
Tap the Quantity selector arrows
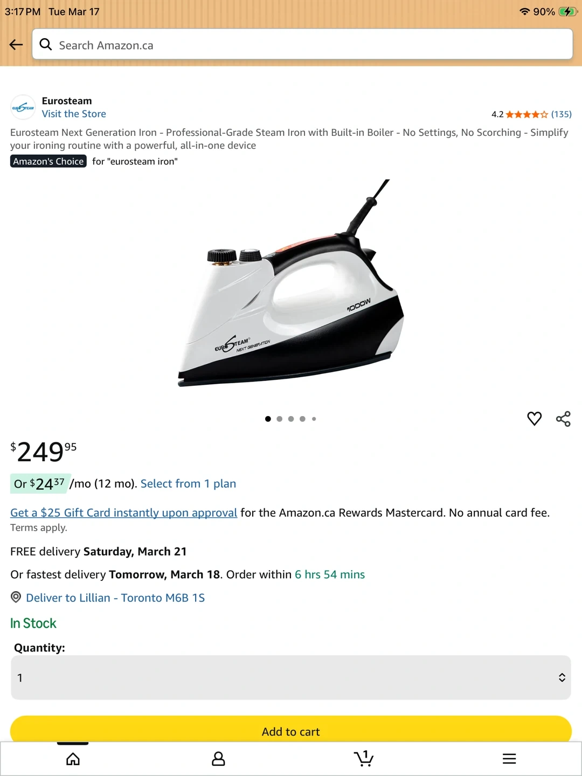[562, 677]
